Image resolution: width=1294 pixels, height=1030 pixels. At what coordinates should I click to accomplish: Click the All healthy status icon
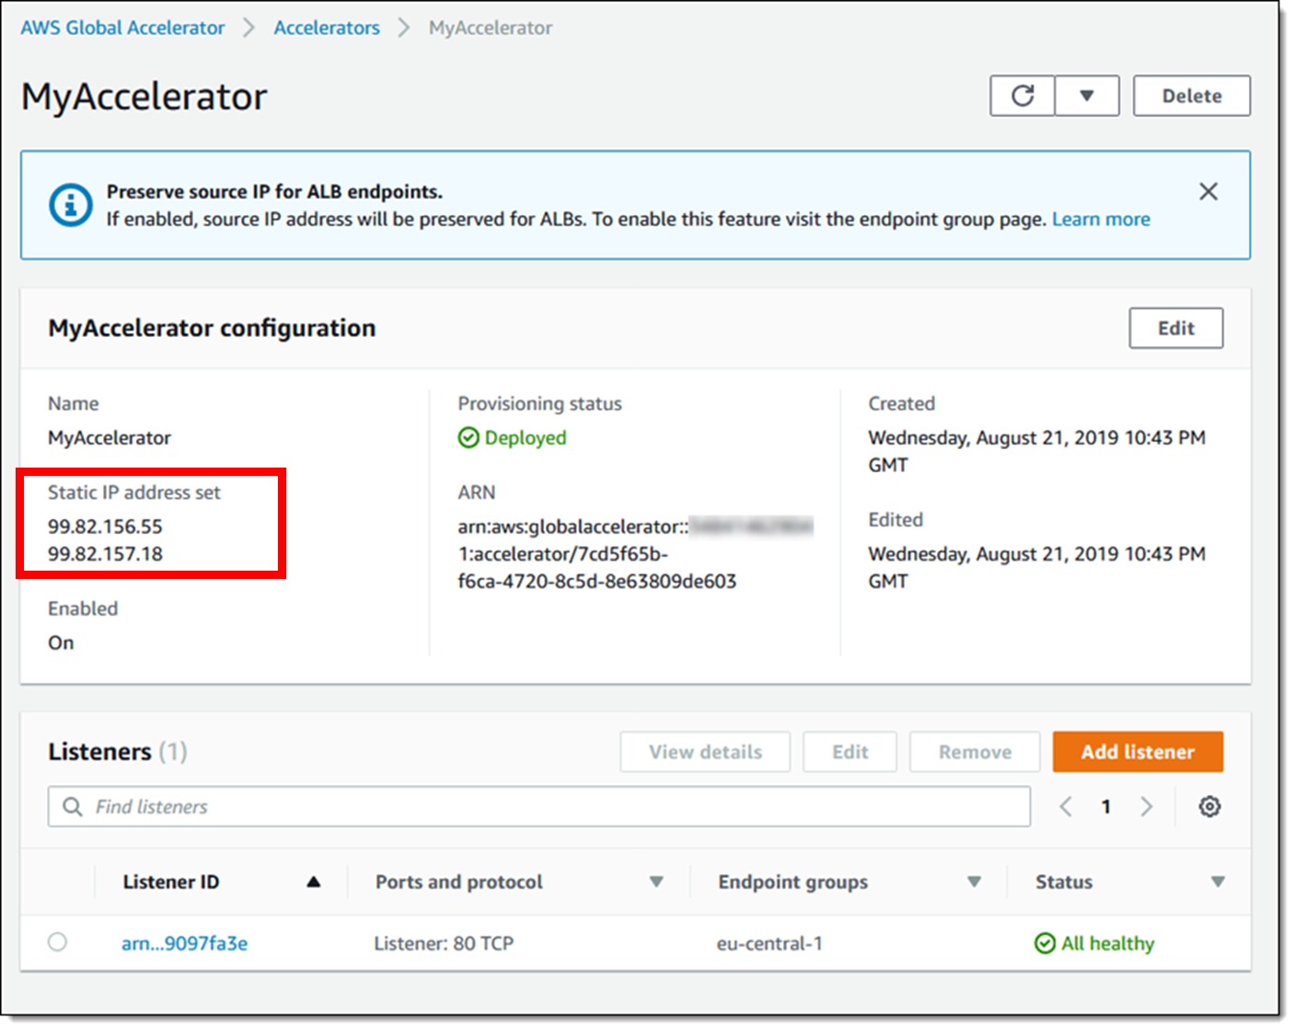click(x=1045, y=943)
